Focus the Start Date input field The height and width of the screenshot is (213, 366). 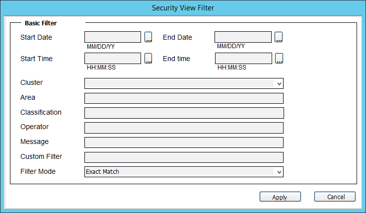113,37
